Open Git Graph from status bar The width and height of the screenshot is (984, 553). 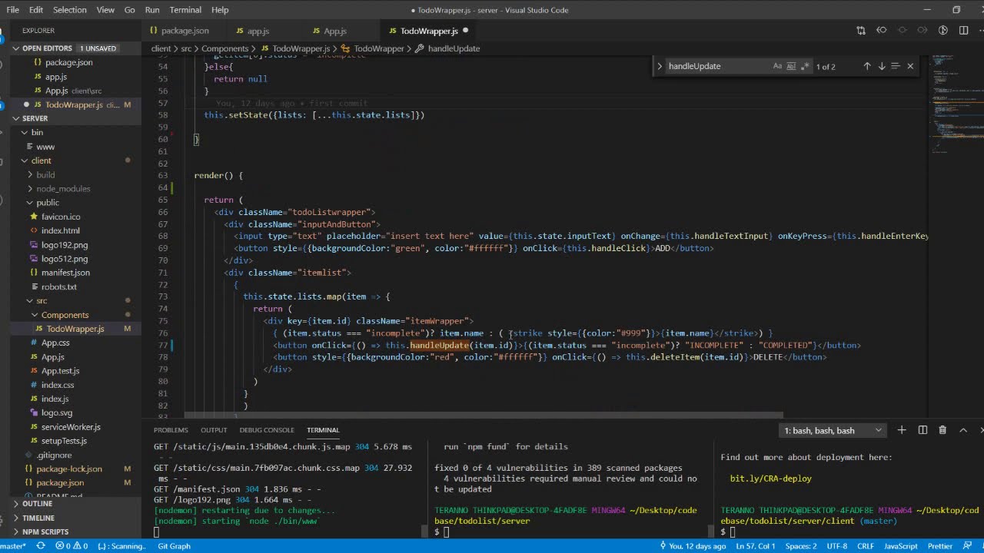[174, 546]
